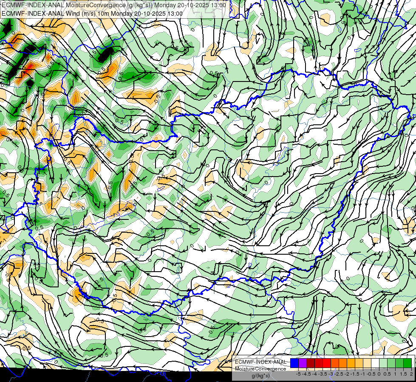Screen dimensions: 416x382
Task: Pick the dark maroon swatch (-4.5 to -4)
Action: tap(311, 363)
